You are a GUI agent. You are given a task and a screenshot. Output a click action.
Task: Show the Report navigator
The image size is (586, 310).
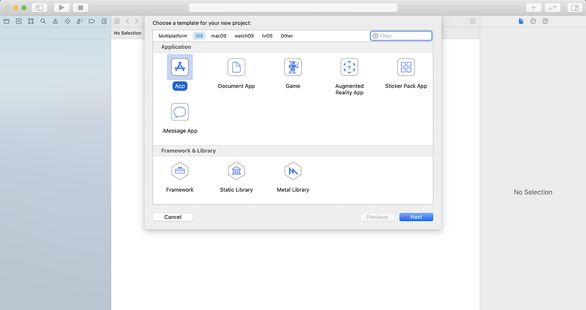(x=104, y=21)
